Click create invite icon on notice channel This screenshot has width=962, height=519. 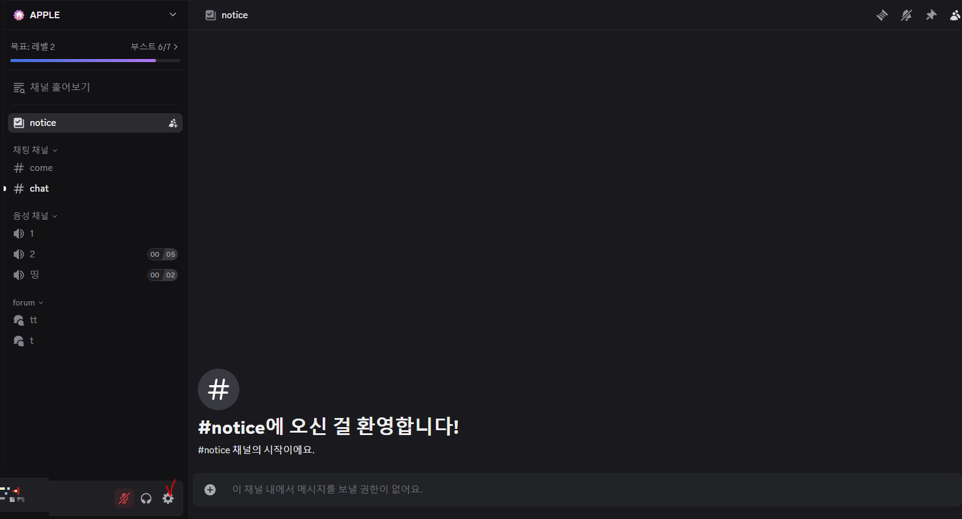[x=173, y=123]
